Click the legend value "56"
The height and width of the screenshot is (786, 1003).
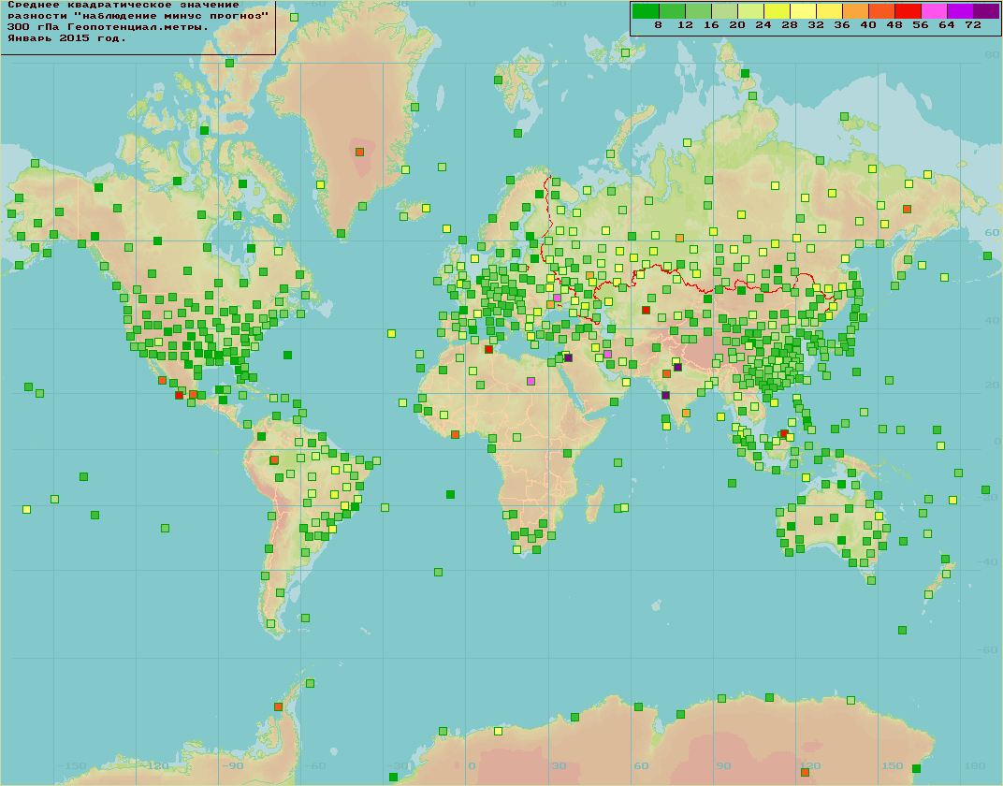click(921, 25)
